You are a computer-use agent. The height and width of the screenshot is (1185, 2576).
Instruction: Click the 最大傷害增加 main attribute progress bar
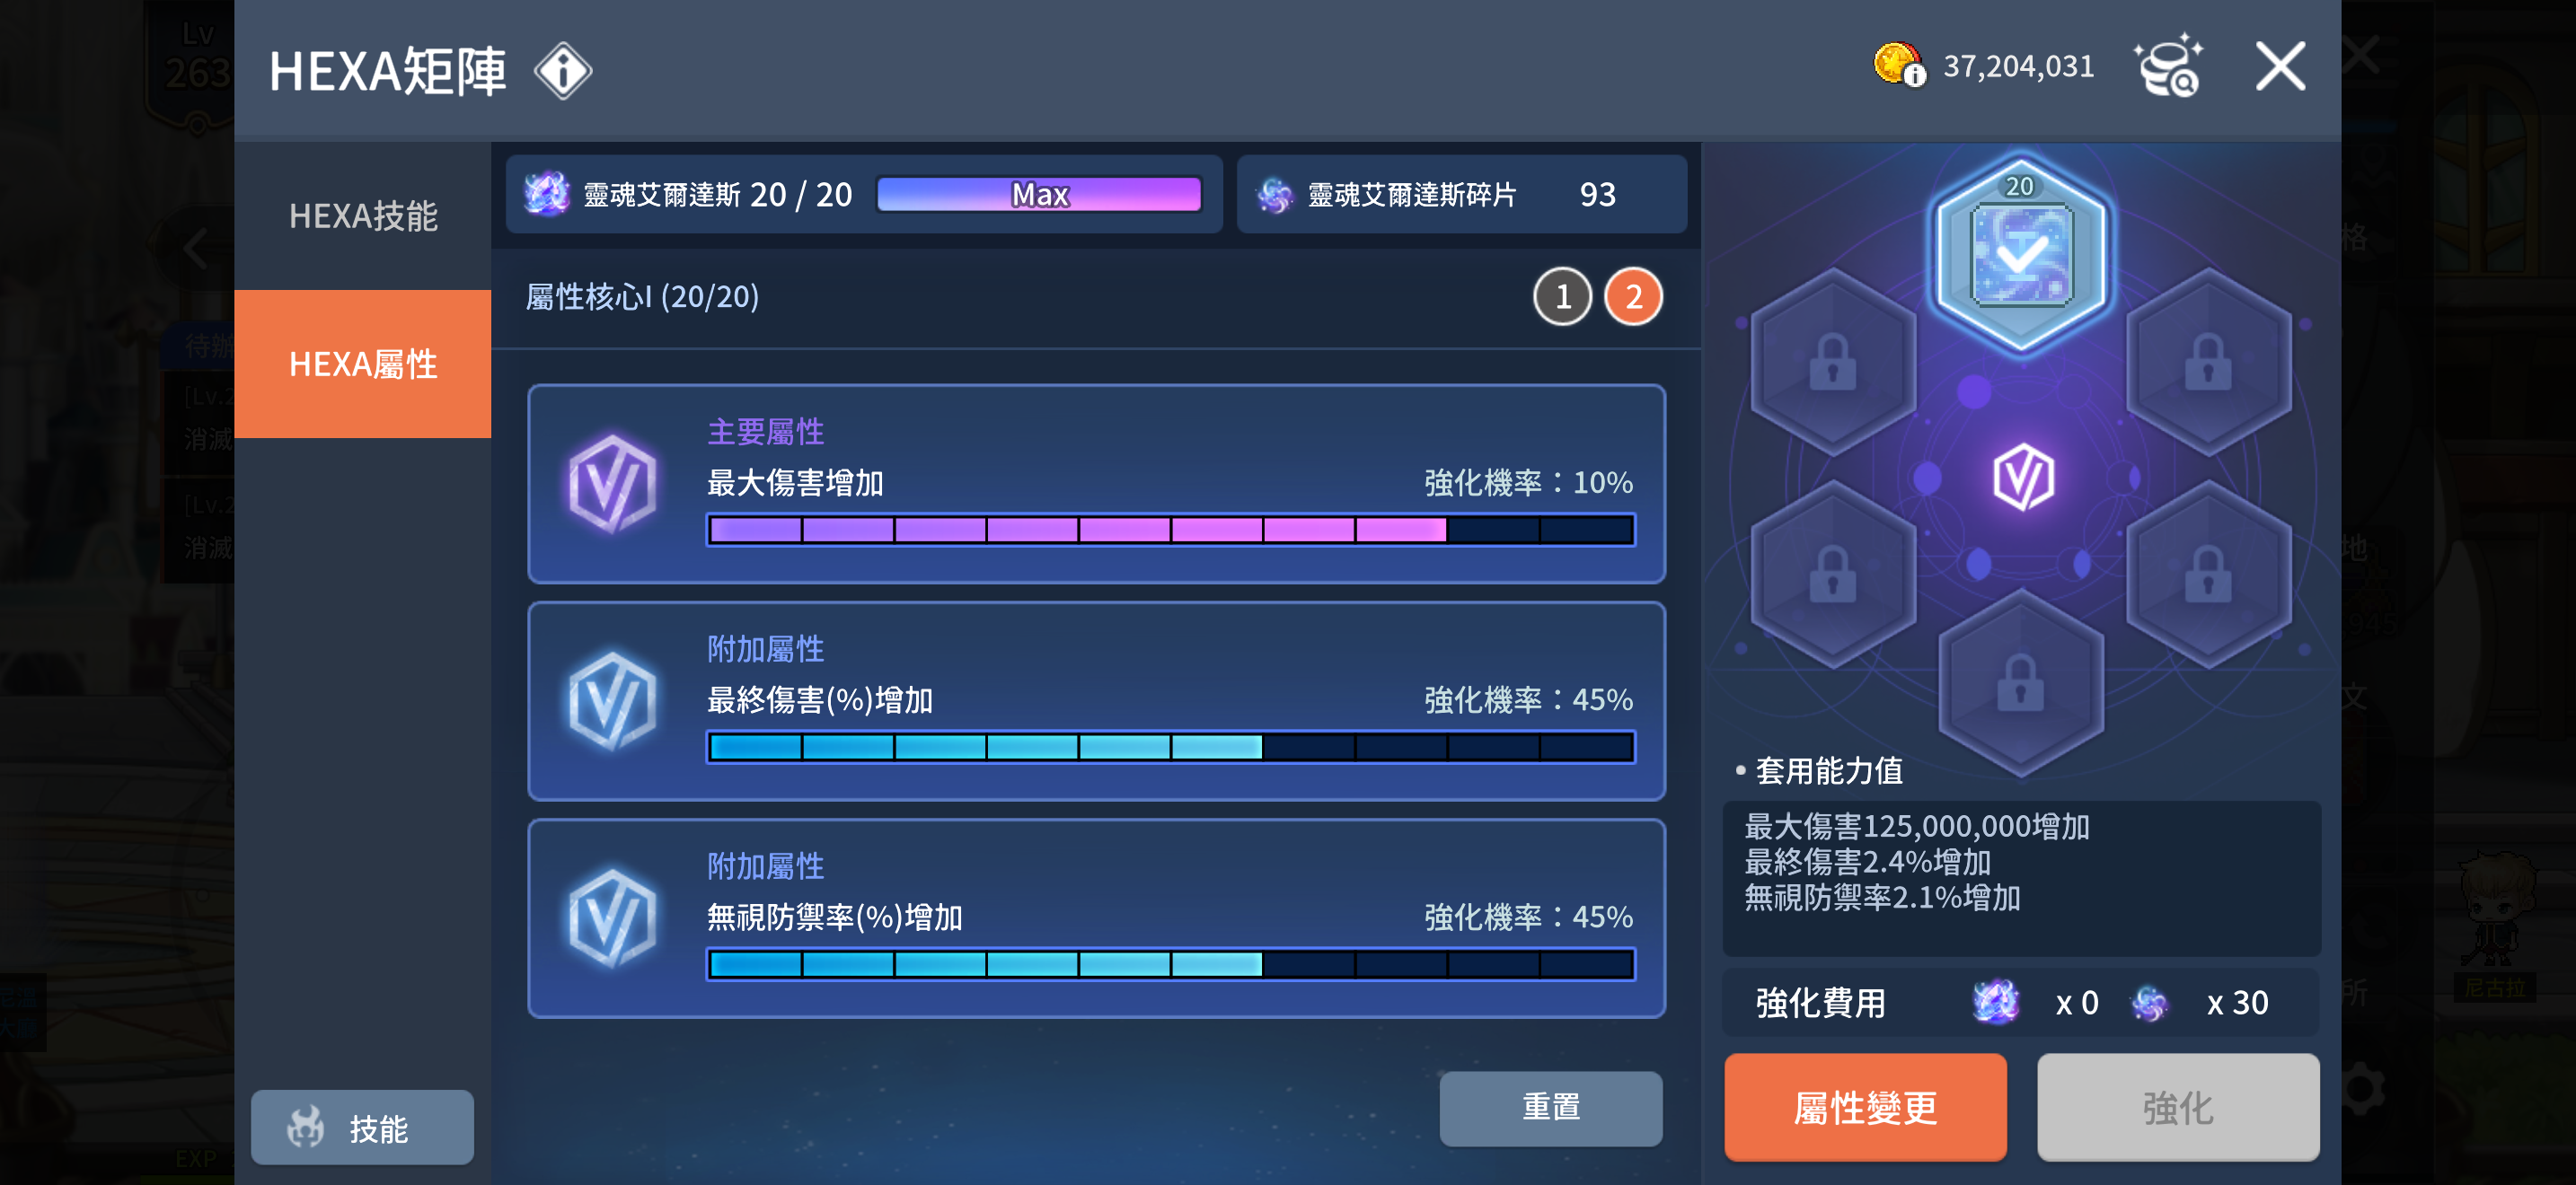[x=1171, y=530]
